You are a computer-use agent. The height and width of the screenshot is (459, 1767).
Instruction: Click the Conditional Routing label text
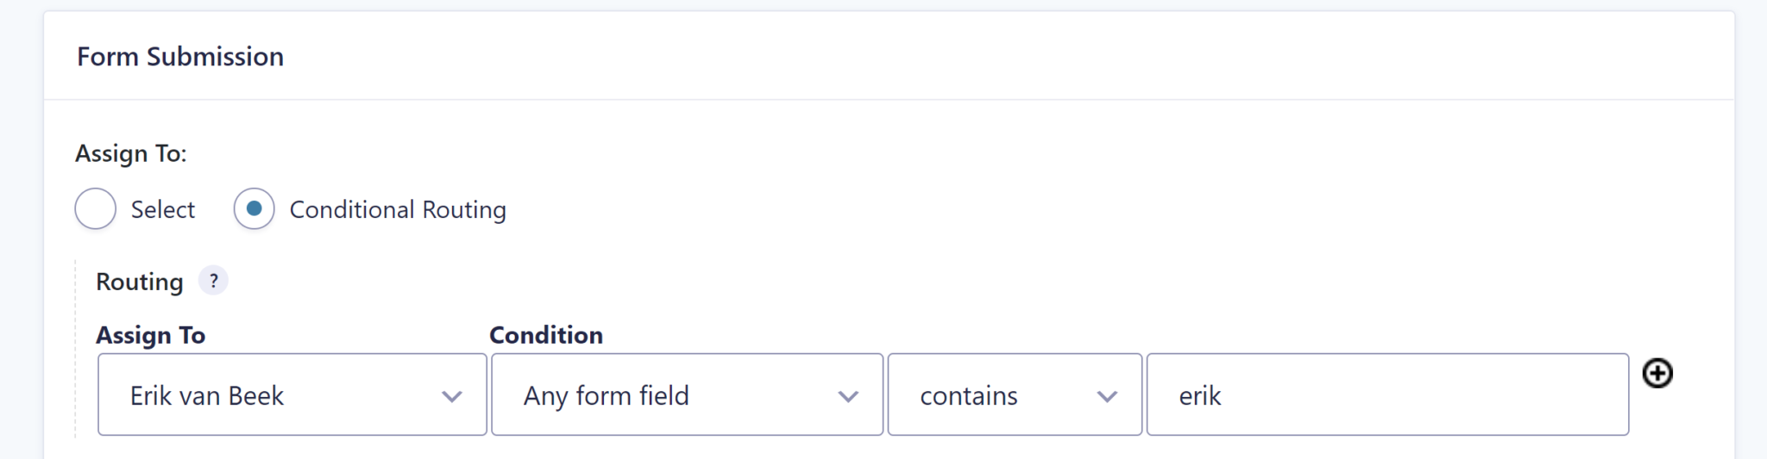click(x=398, y=209)
